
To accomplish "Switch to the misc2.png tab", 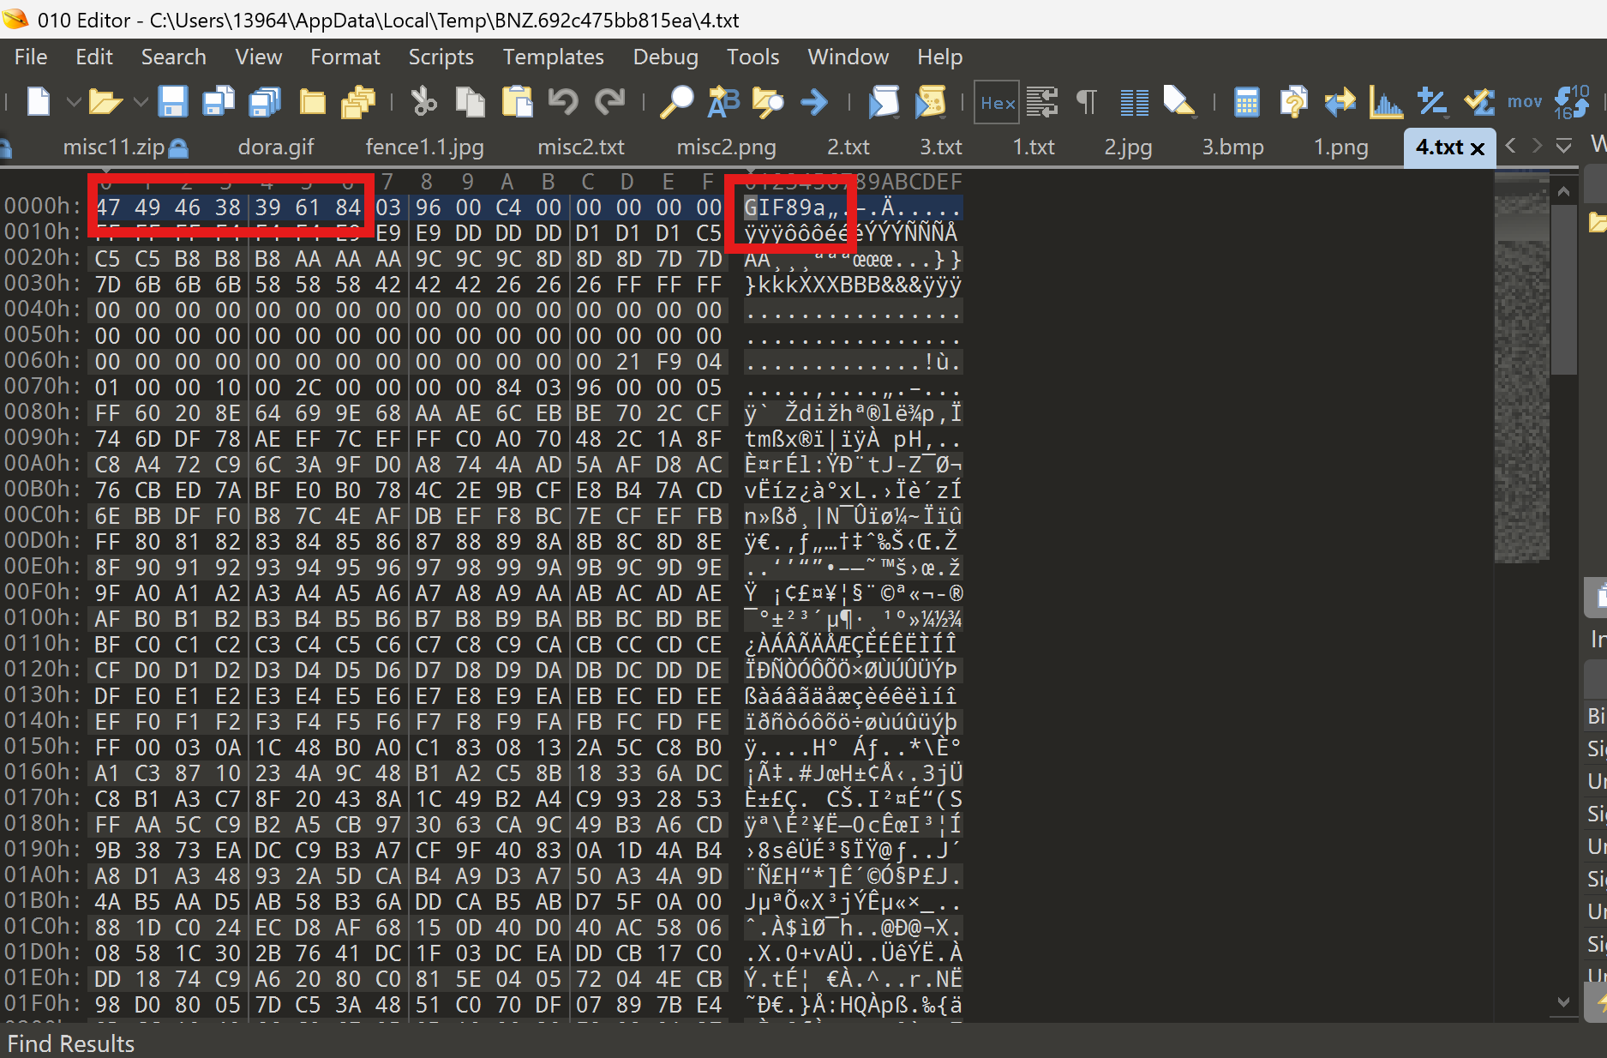I will point(726,147).
